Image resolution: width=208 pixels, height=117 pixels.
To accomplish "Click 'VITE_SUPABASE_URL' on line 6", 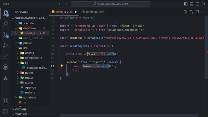I will coord(141,38).
